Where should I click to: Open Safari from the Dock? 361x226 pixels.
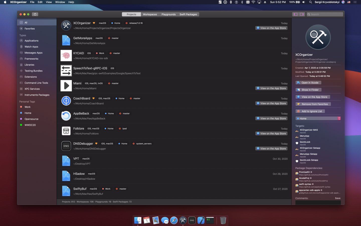(x=174, y=220)
